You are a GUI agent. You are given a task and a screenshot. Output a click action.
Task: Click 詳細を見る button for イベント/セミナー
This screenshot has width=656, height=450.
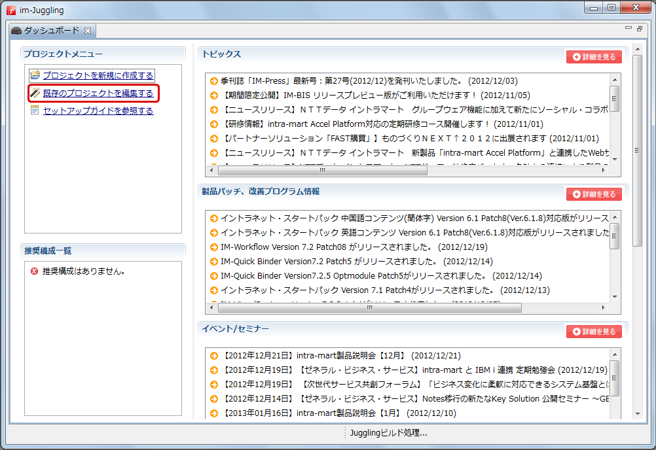594,332
